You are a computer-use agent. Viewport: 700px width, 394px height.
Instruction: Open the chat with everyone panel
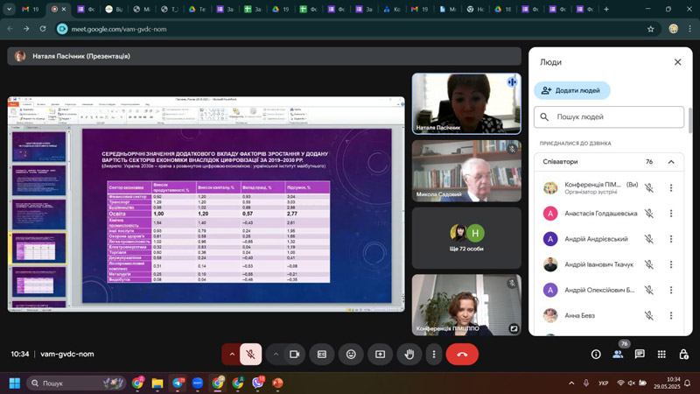tap(640, 354)
